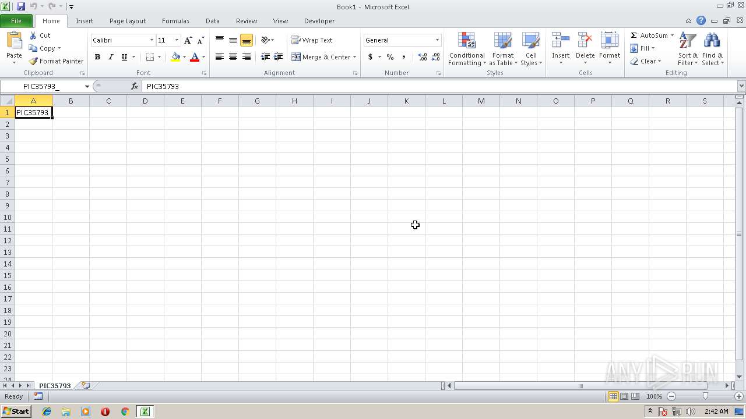
Task: Select cell A1 containing PIC35793
Action: [33, 112]
